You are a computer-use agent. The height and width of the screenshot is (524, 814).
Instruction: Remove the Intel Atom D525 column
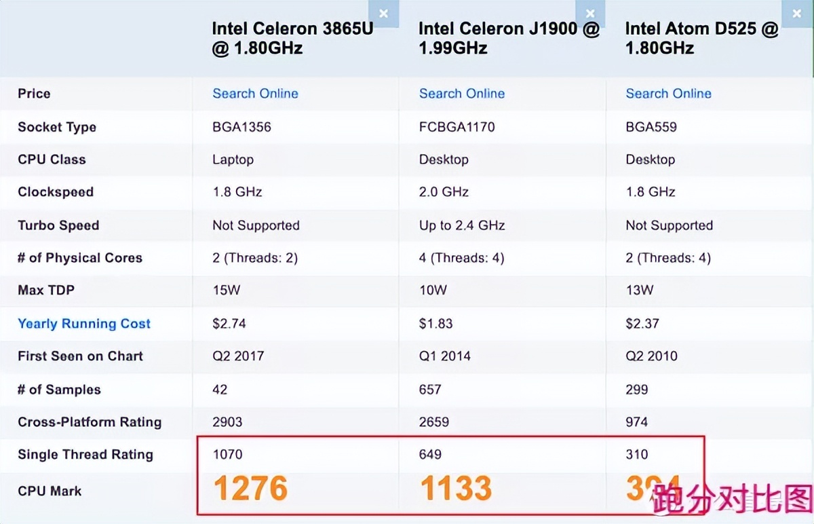[x=796, y=14]
